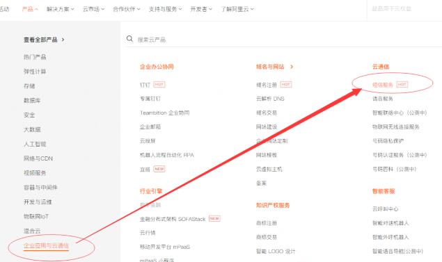The height and width of the screenshot is (262, 442).
Task: Open 短信服务 under 云通信
Action: [x=383, y=85]
